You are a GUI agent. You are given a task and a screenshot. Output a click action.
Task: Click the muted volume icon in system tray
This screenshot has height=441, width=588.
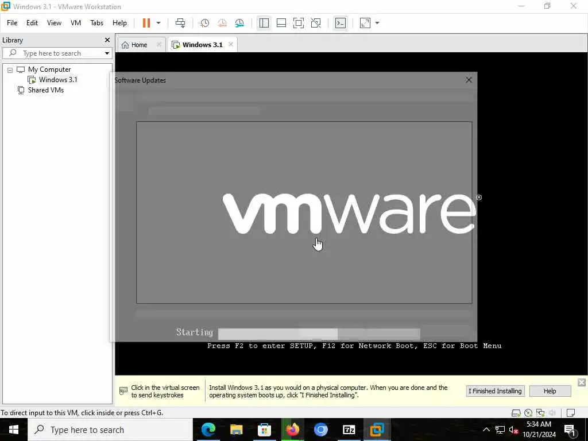513,430
